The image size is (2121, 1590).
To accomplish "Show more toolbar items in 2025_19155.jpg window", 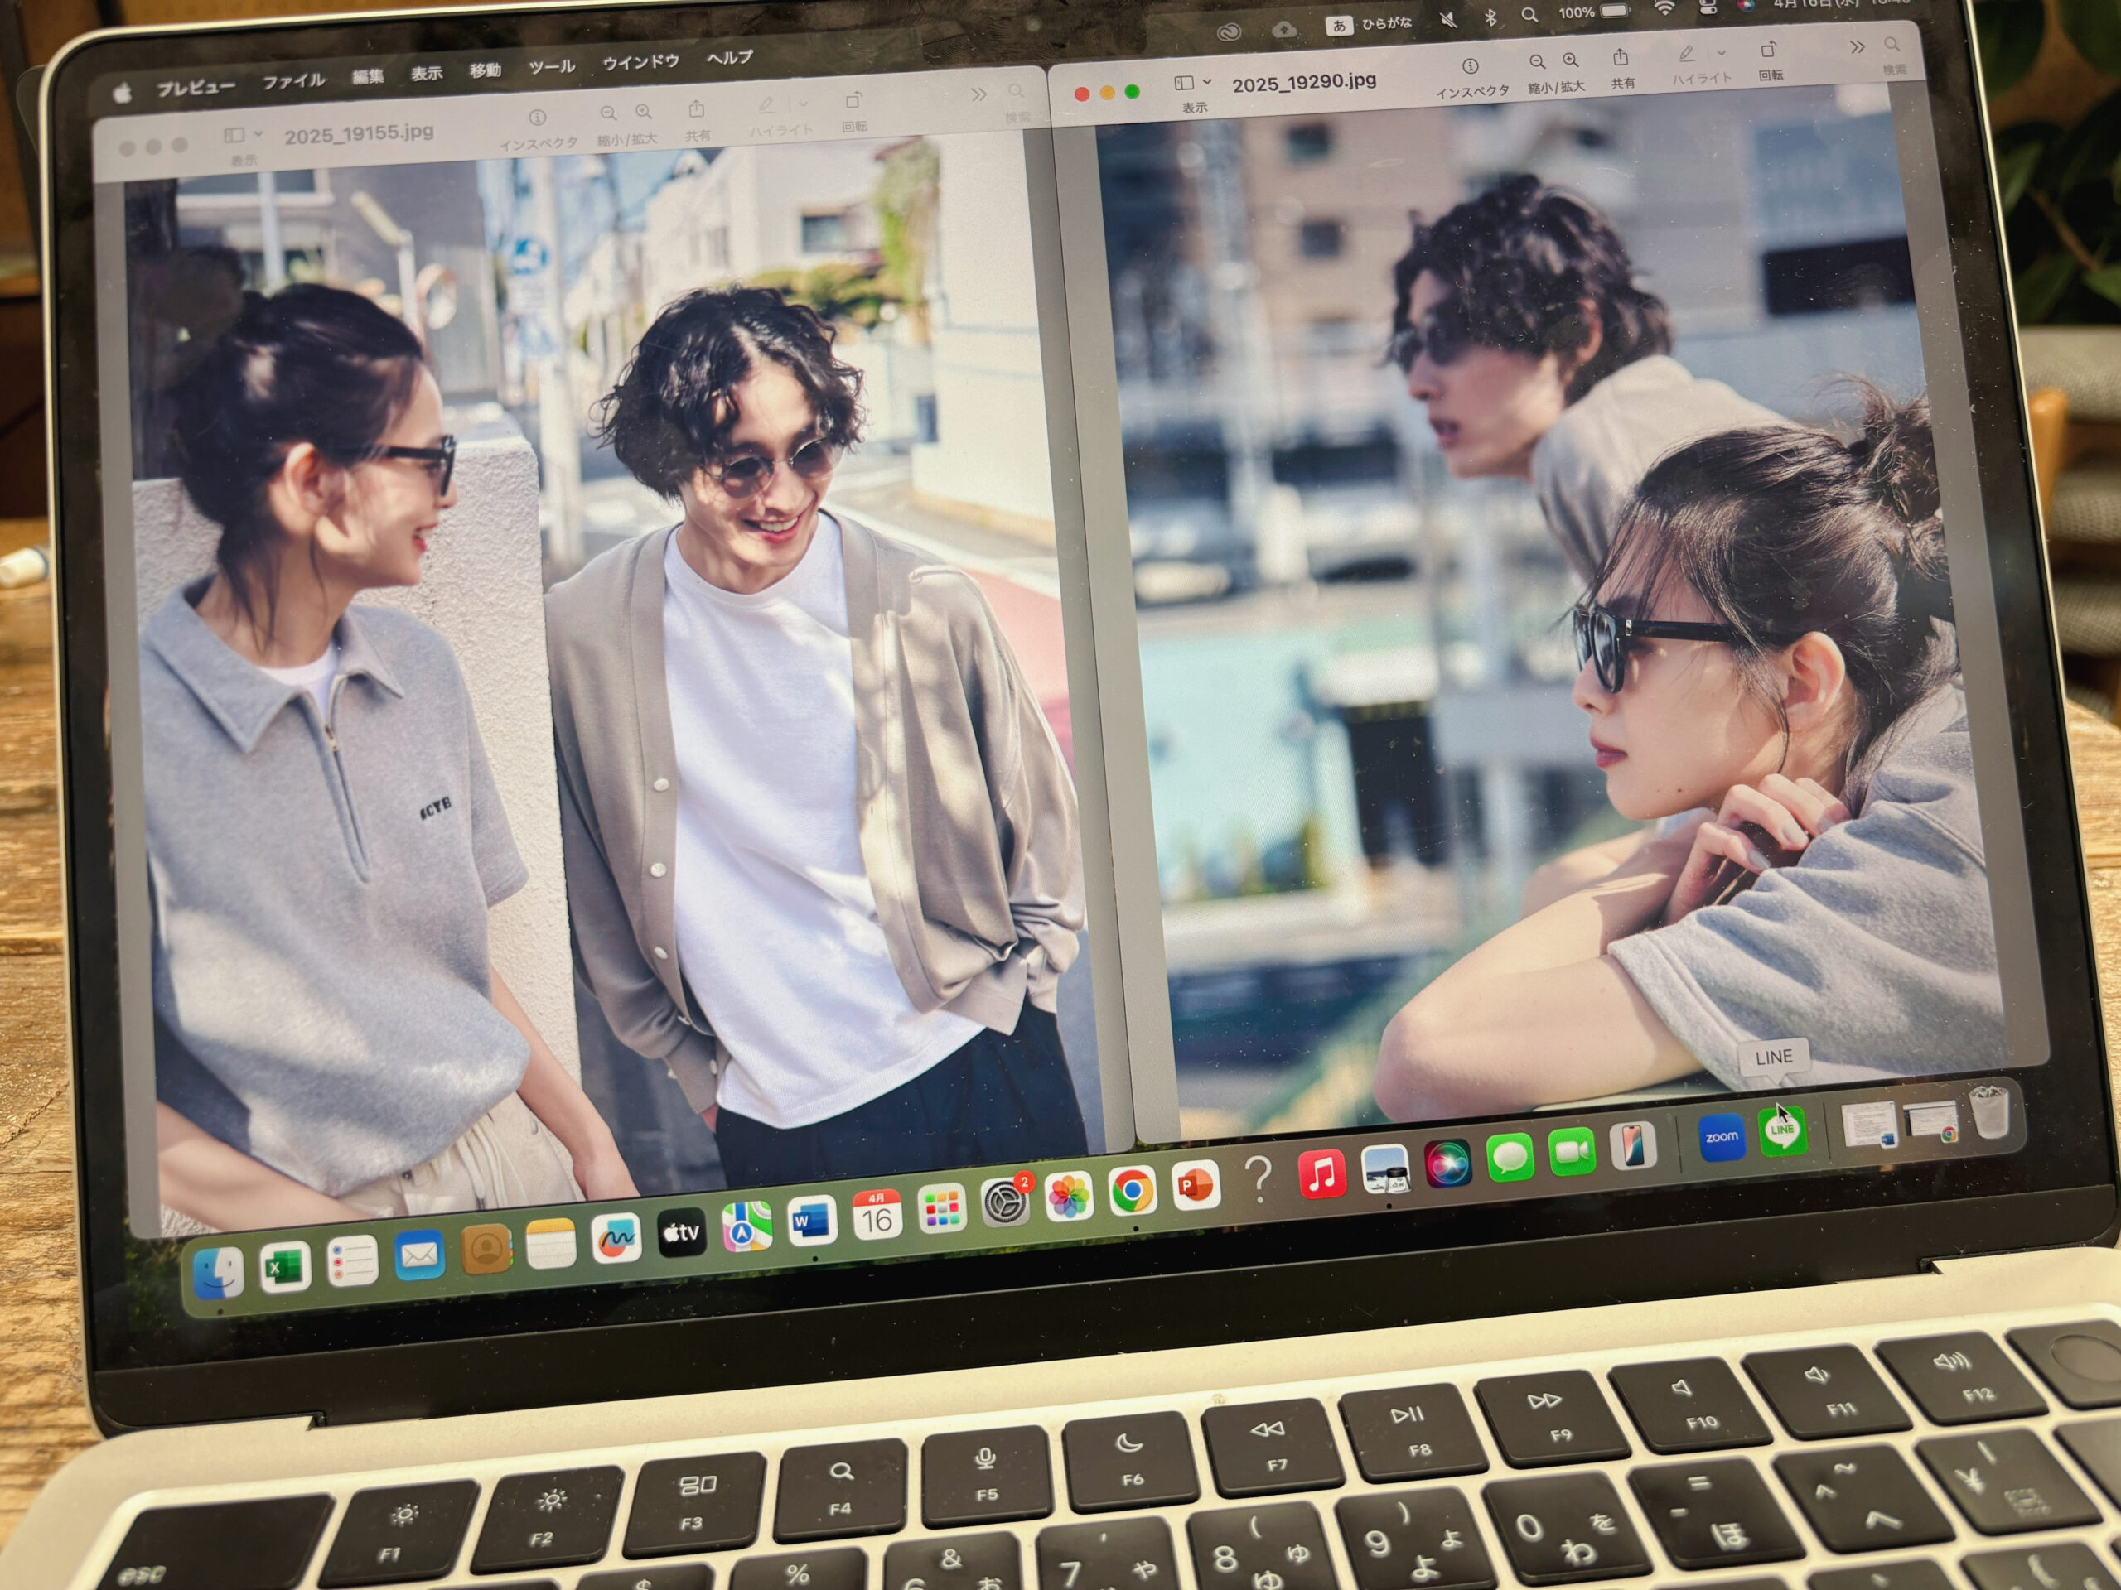I will pyautogui.click(x=978, y=94).
